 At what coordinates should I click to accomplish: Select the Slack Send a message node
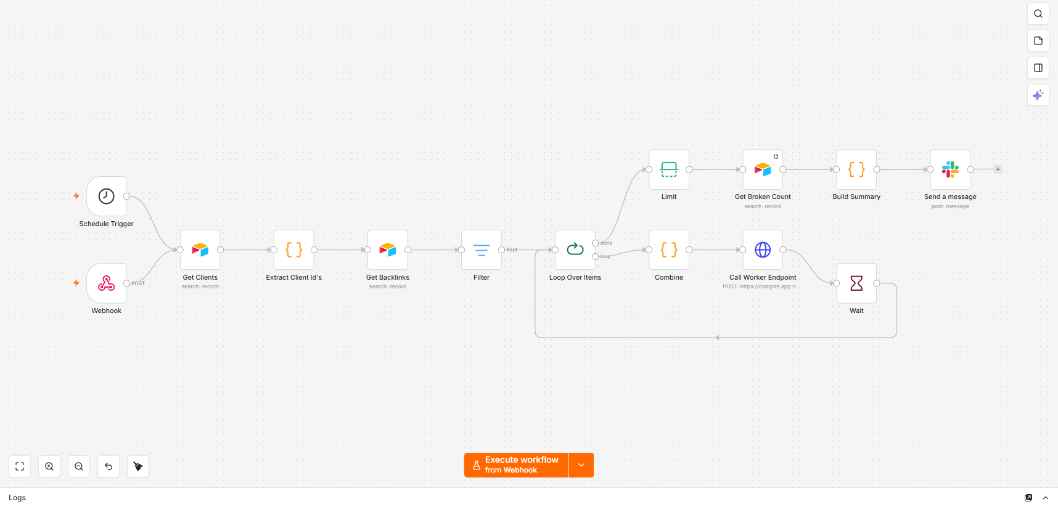tap(950, 169)
